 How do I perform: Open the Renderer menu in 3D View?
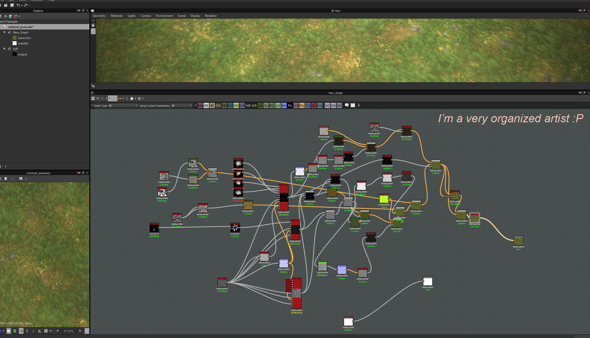tap(211, 16)
